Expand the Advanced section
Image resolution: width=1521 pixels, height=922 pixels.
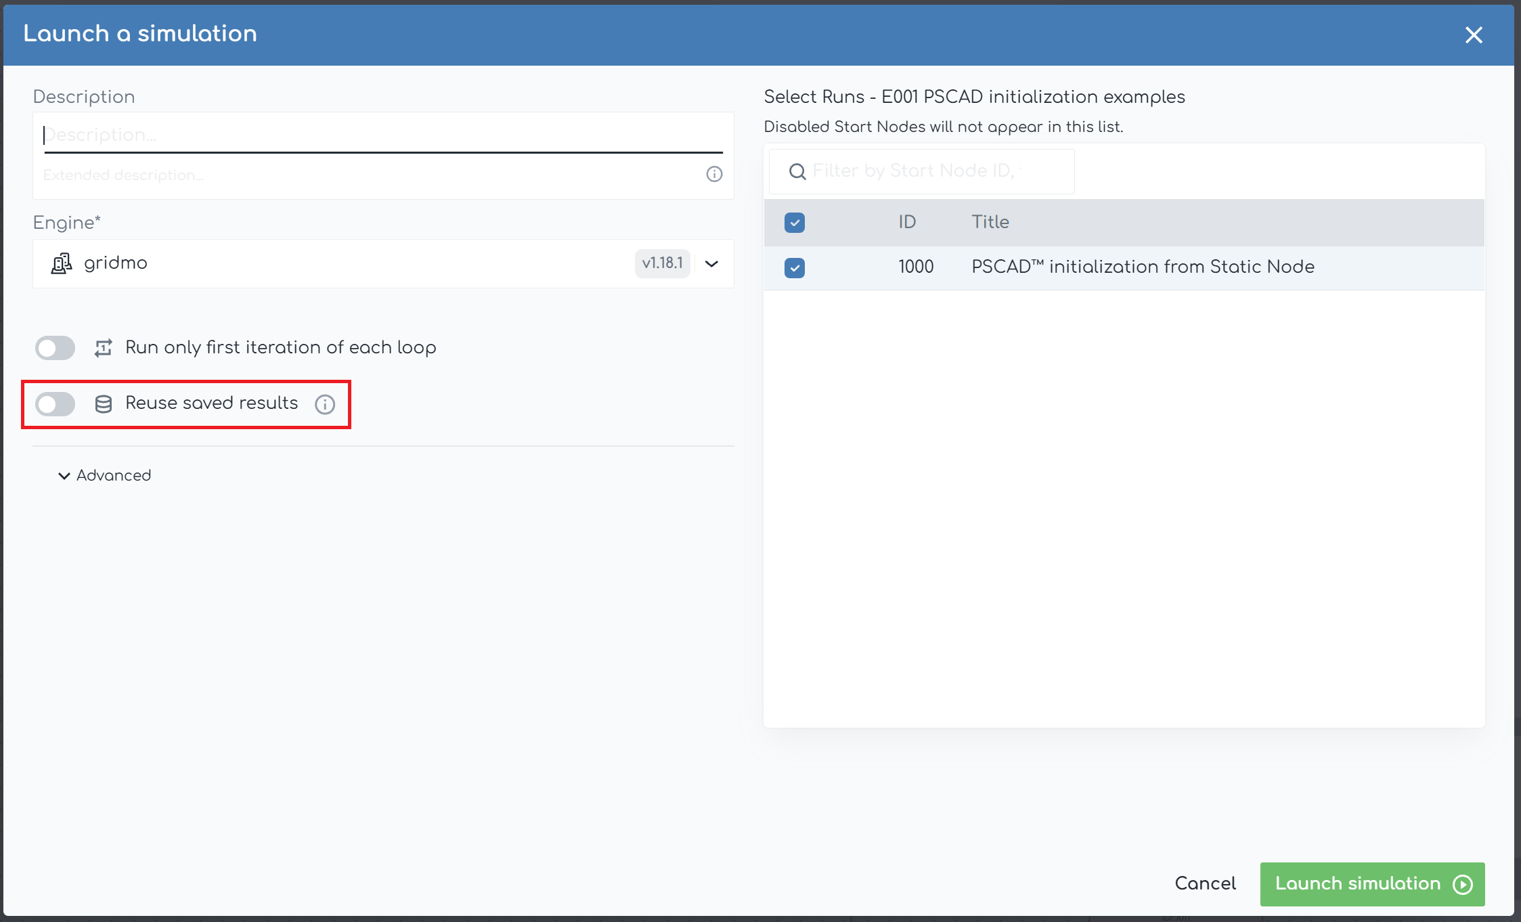[x=105, y=475]
